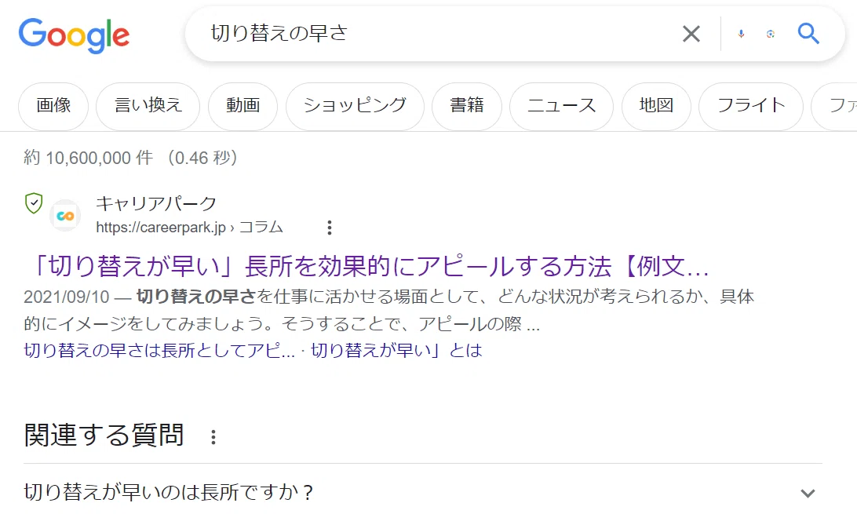This screenshot has width=857, height=514.
Task: Clear the search box with the X icon
Action: pos(691,34)
